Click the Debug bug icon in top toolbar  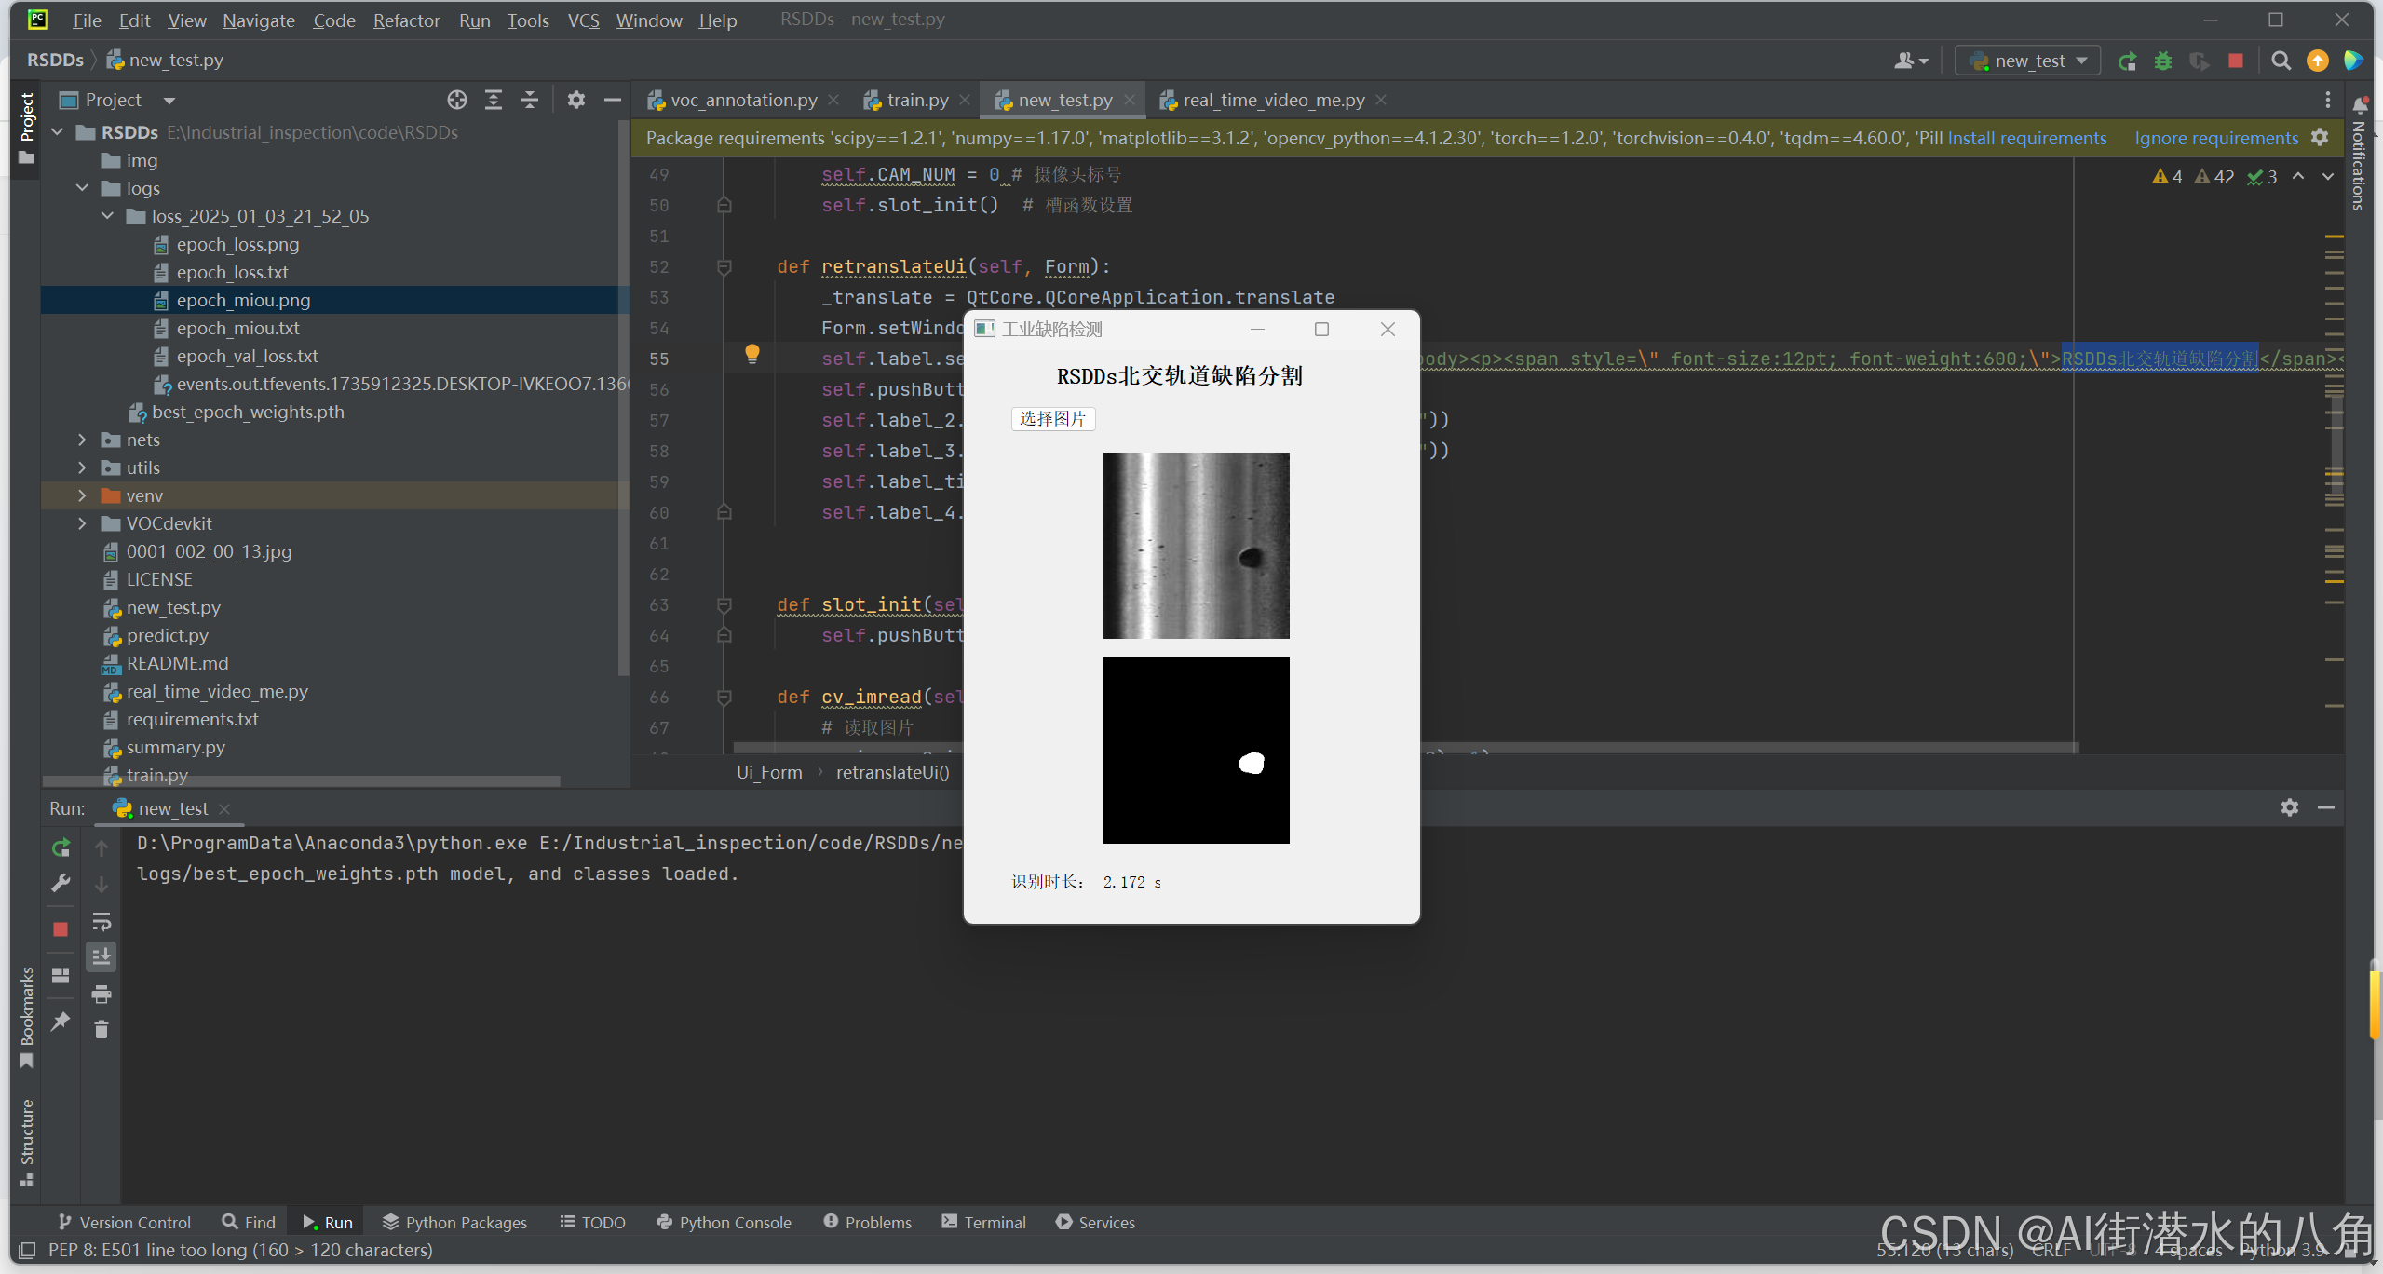click(2162, 61)
